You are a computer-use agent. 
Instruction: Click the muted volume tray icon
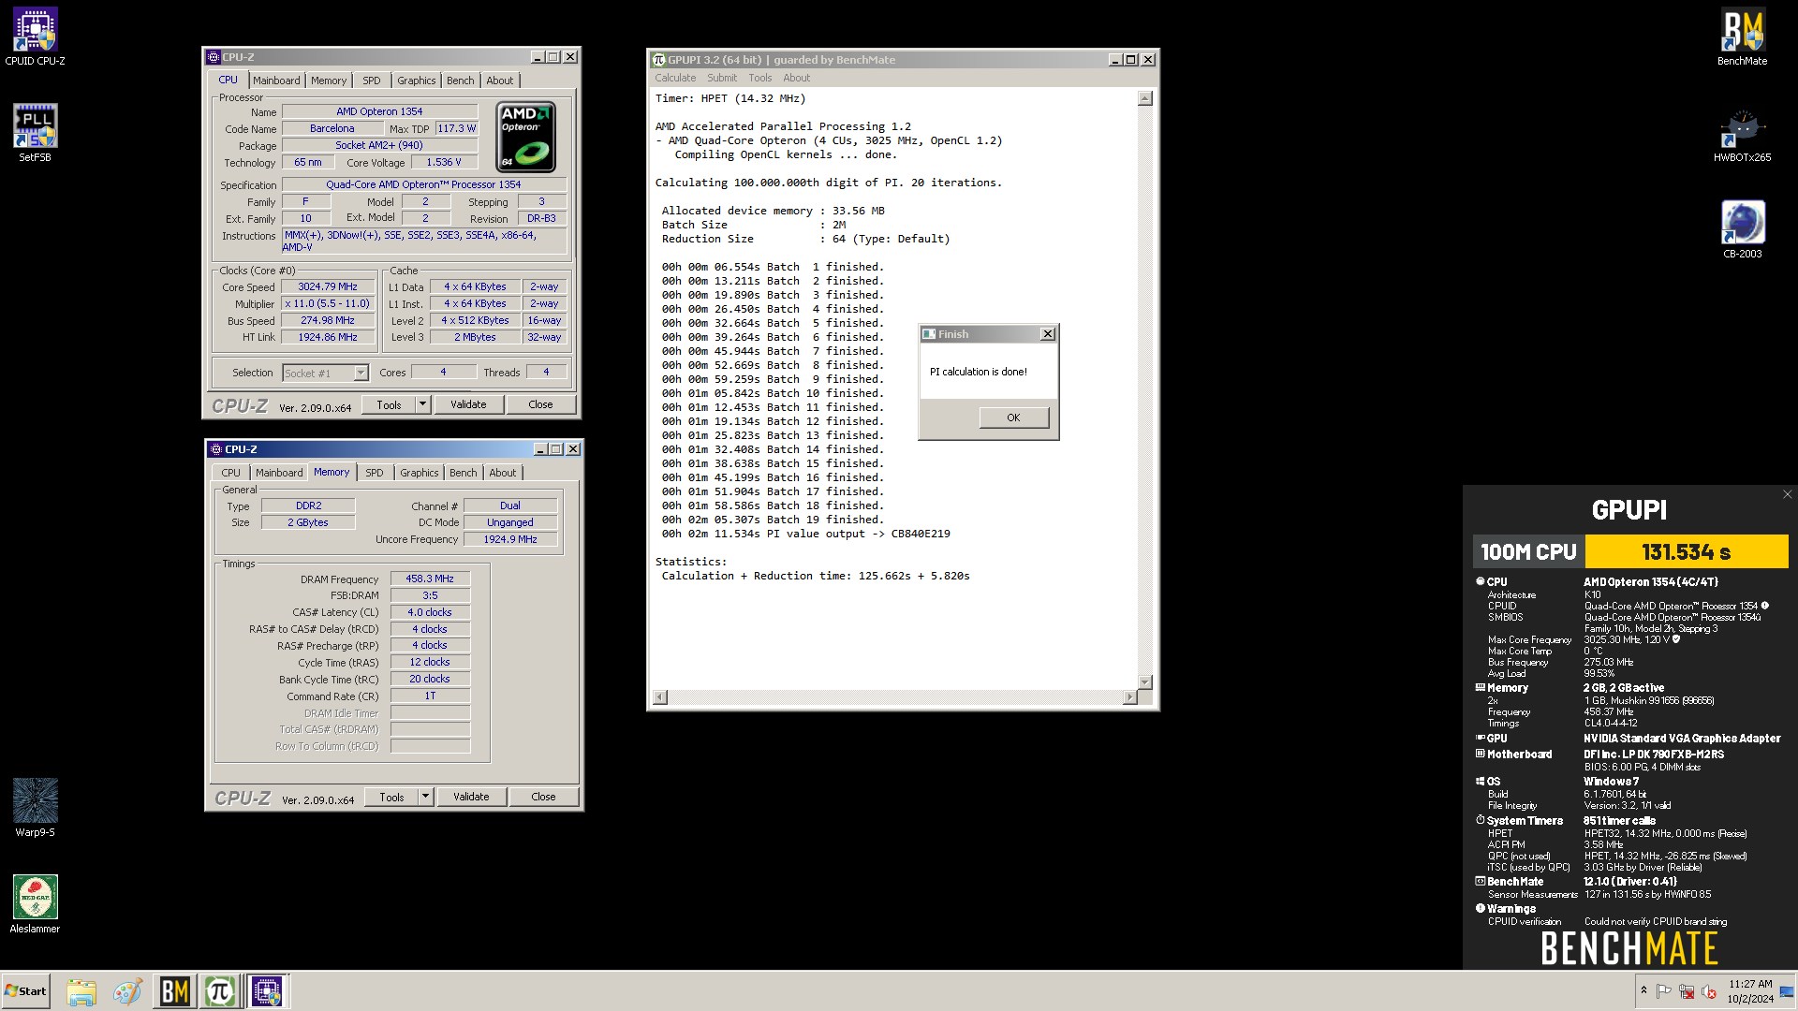coord(1708,991)
